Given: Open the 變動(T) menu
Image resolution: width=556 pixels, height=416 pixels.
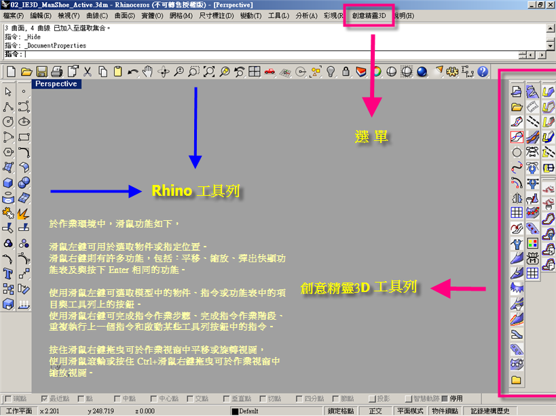Looking at the screenshot, I should pyautogui.click(x=251, y=16).
